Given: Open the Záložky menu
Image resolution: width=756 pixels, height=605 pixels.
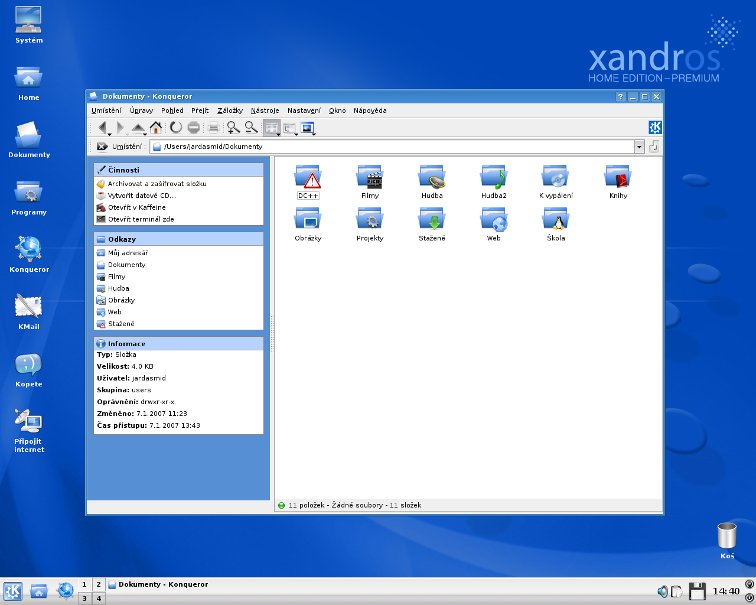Looking at the screenshot, I should point(230,110).
